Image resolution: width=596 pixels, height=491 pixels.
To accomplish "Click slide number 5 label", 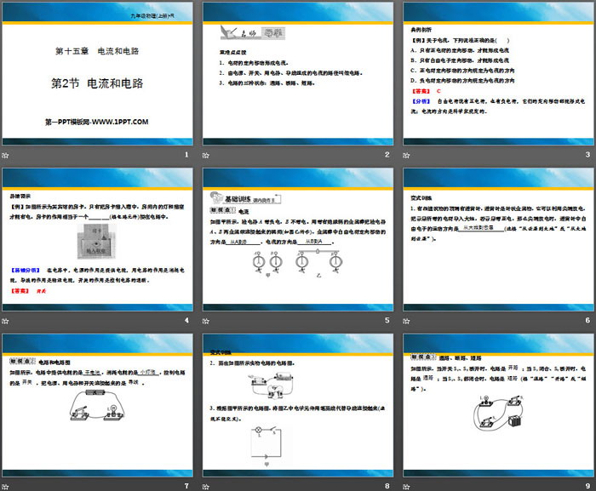I will click(x=387, y=320).
